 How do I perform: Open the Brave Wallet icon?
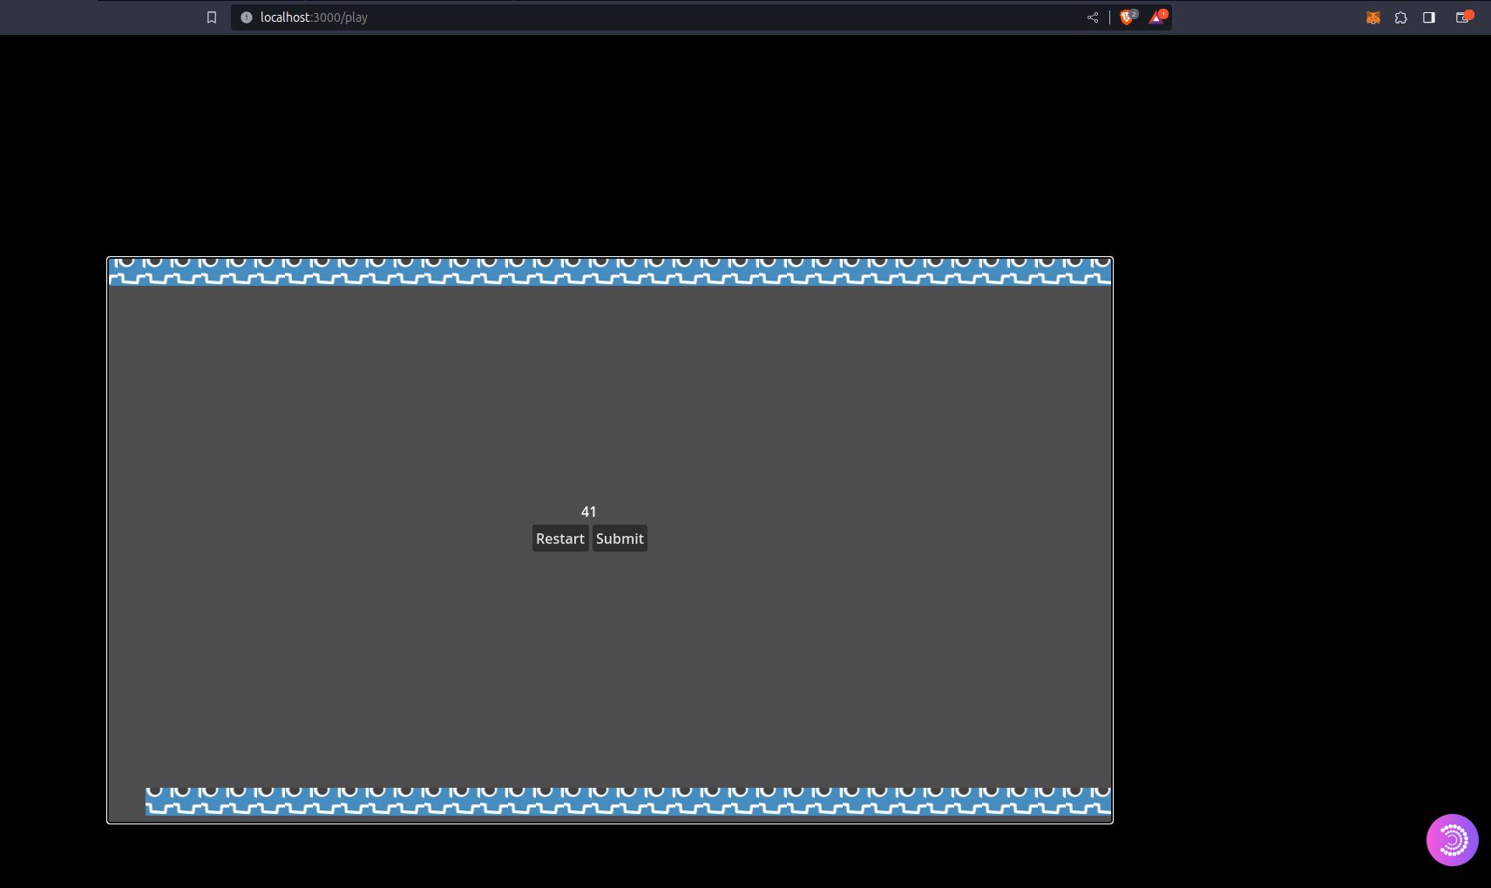(1463, 17)
